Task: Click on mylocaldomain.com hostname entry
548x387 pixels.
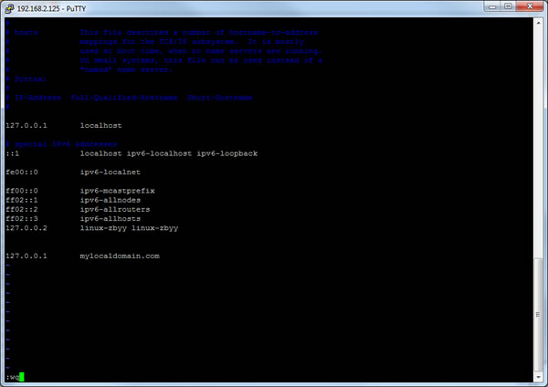Action: pos(120,256)
